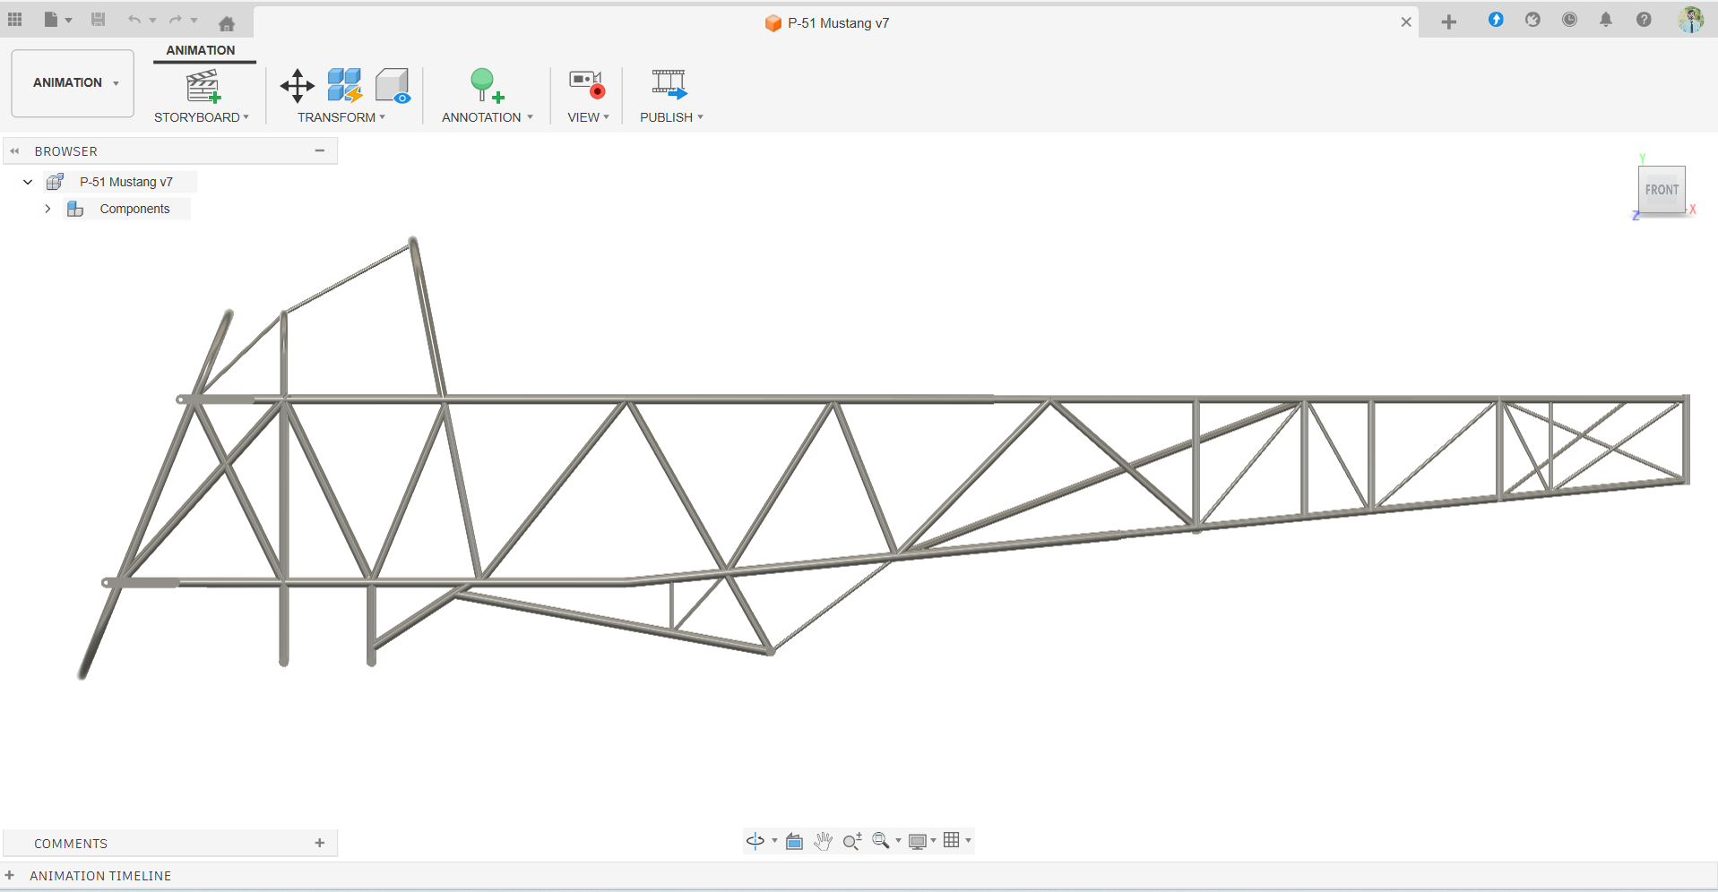Open the online status globe icon
Viewport: 1718px width, 892px height.
[1532, 20]
